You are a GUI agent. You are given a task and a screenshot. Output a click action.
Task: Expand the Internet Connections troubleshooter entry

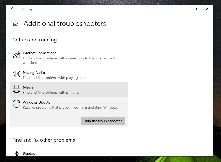pyautogui.click(x=39, y=53)
